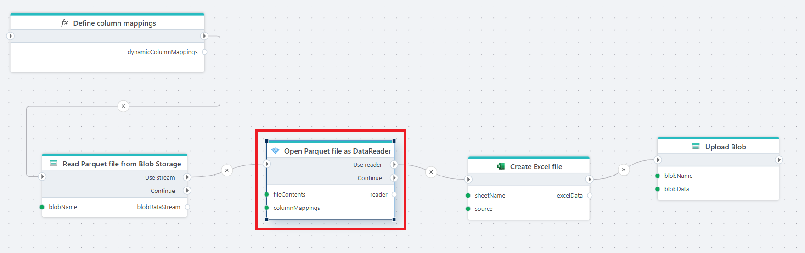The height and width of the screenshot is (253, 805).
Task: Select the Create Excel file node title
Action: (x=535, y=166)
